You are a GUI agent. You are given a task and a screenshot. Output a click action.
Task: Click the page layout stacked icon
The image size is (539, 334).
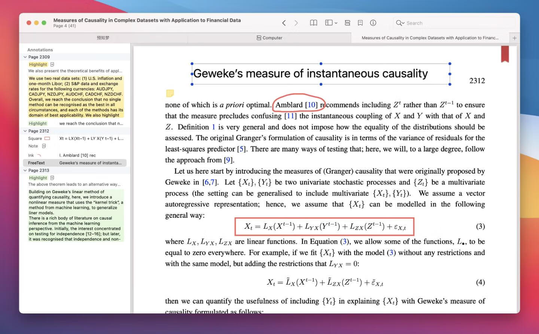347,23
